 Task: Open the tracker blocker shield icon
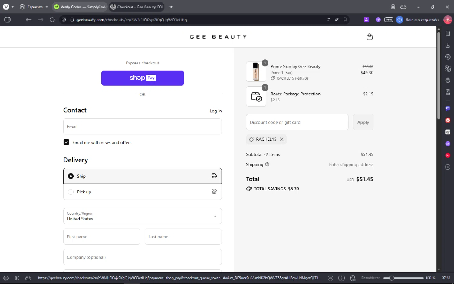click(64, 20)
